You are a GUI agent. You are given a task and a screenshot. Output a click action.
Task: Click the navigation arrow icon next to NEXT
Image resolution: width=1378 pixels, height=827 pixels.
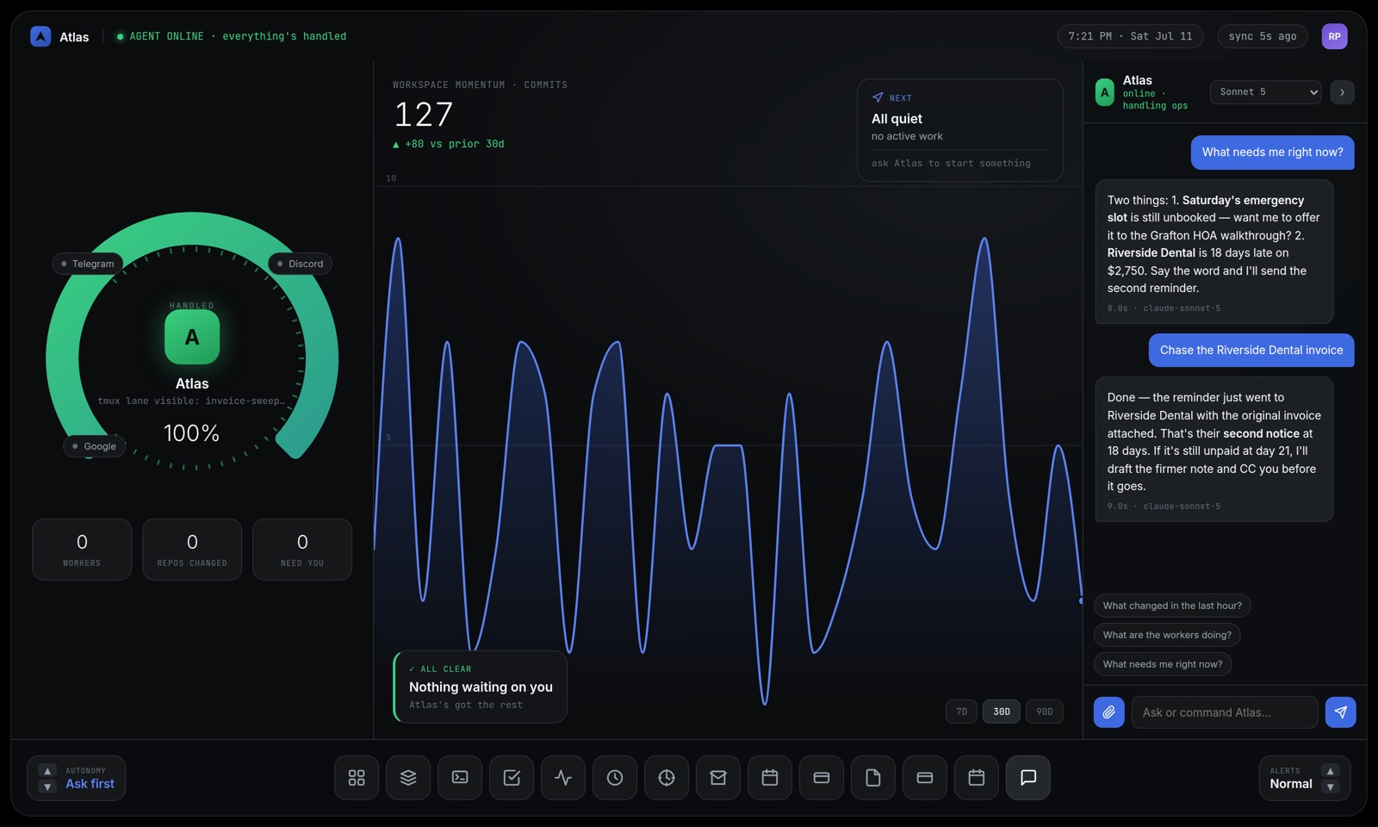click(x=878, y=97)
